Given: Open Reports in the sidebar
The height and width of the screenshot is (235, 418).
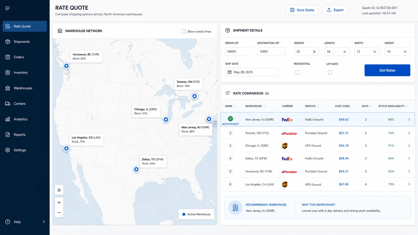Looking at the screenshot, I should click(x=24, y=135).
